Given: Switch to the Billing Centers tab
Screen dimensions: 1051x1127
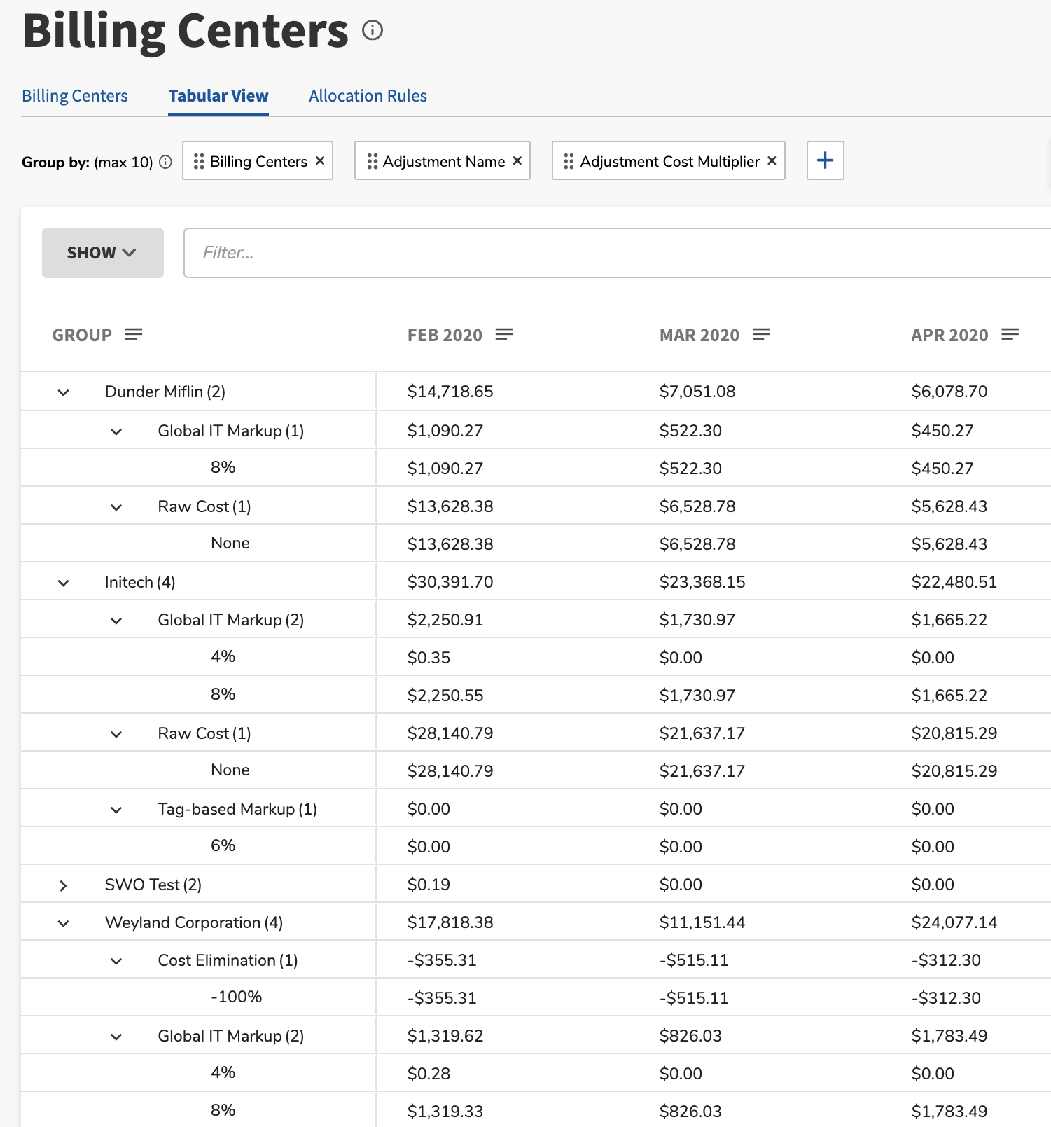Looking at the screenshot, I should point(75,96).
